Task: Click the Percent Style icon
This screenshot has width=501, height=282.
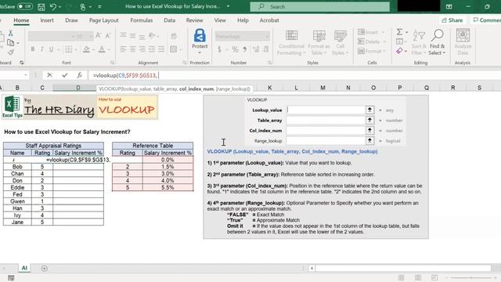Action: coord(235,49)
